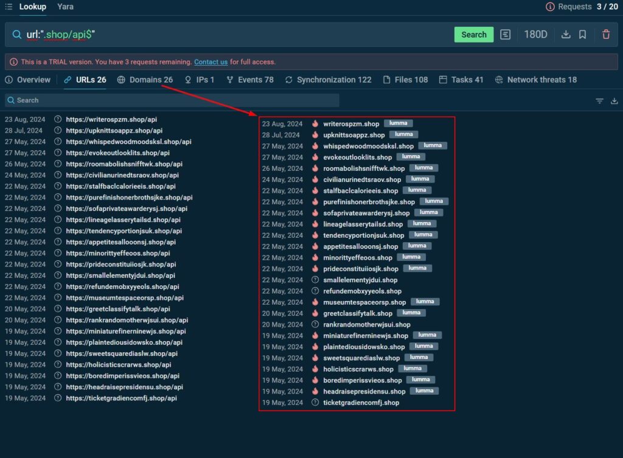Bookmark the current search query
Viewport: 623px width, 458px height.
(x=583, y=35)
